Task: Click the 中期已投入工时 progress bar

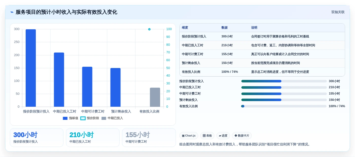Action: tap(284, 87)
